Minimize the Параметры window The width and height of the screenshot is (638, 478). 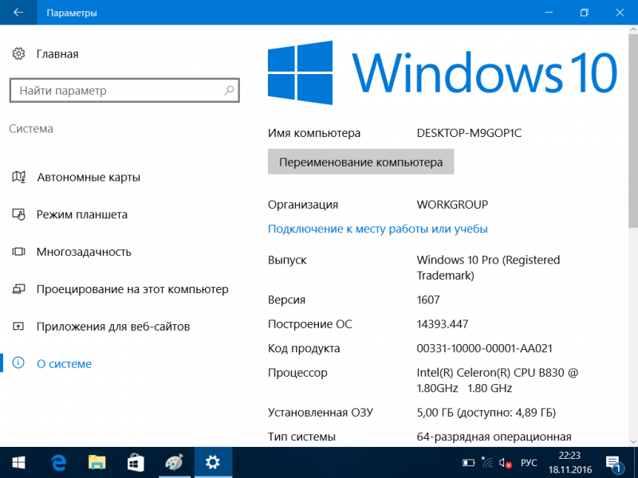click(x=549, y=12)
